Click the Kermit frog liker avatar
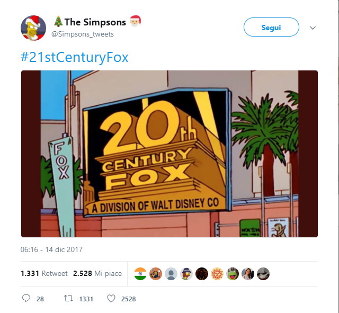Screen dimensions: 339x313 233,274
